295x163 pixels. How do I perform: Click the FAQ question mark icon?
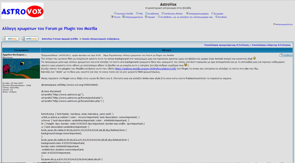137,13
